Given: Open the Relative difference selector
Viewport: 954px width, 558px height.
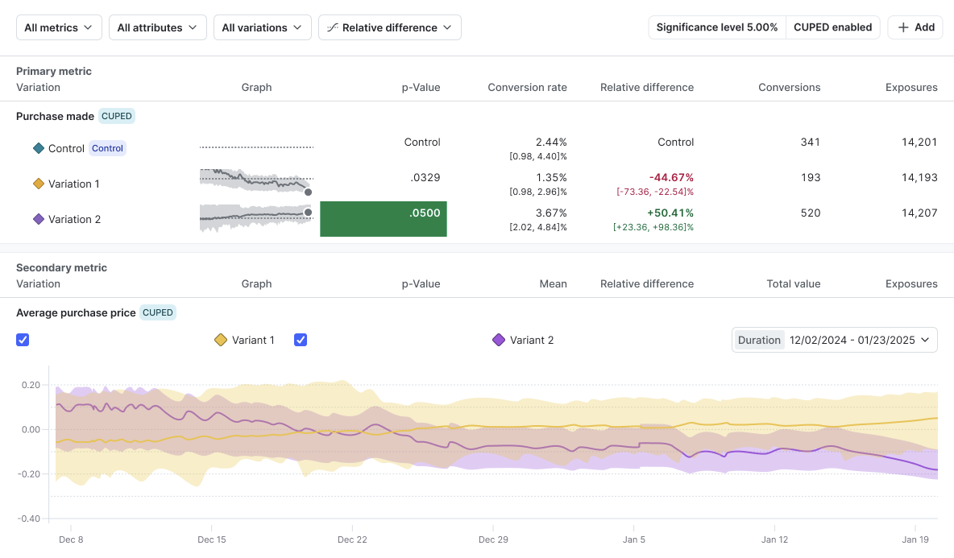Looking at the screenshot, I should pyautogui.click(x=390, y=27).
